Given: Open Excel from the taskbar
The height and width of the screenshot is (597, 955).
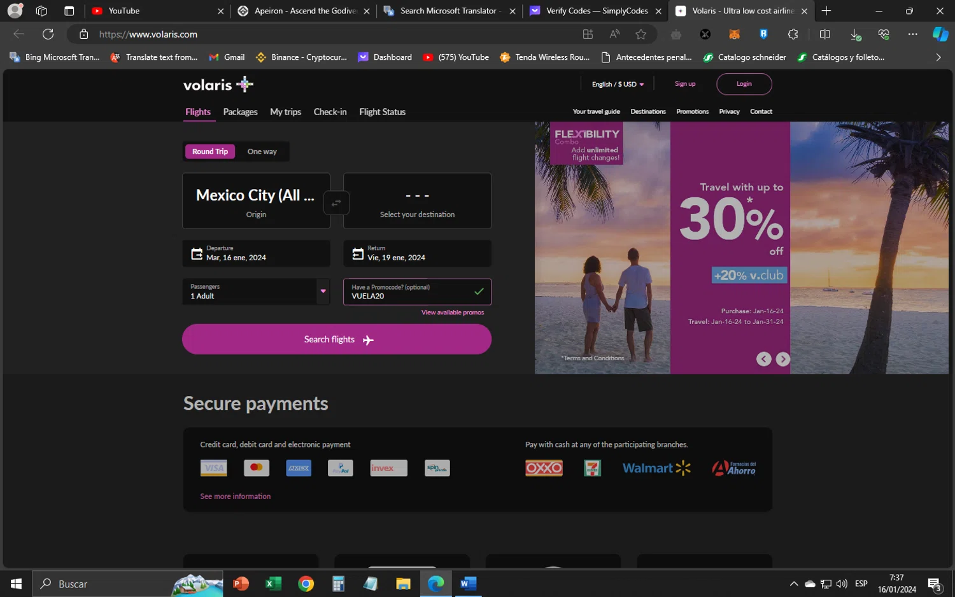Looking at the screenshot, I should [273, 584].
